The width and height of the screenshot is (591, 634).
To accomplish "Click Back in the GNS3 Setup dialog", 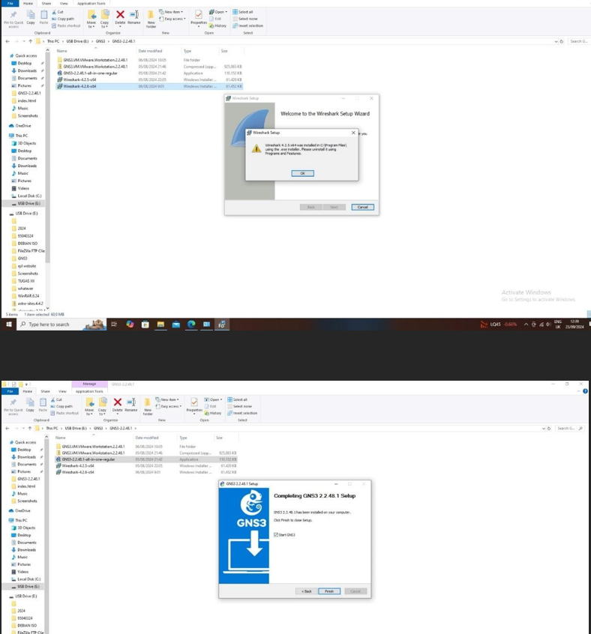I will 306,591.
